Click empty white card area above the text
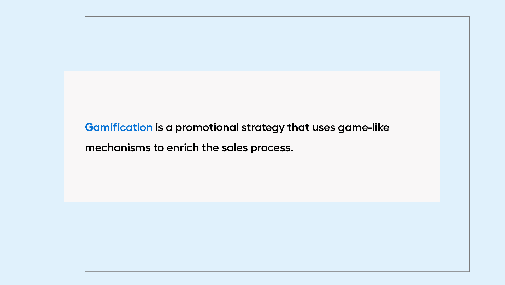The height and width of the screenshot is (285, 505). (x=252, y=94)
